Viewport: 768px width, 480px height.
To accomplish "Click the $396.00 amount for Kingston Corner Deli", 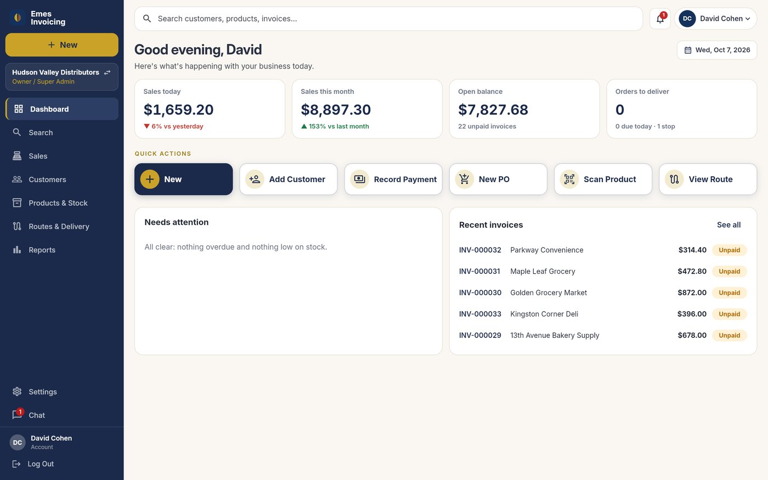I will click(692, 314).
